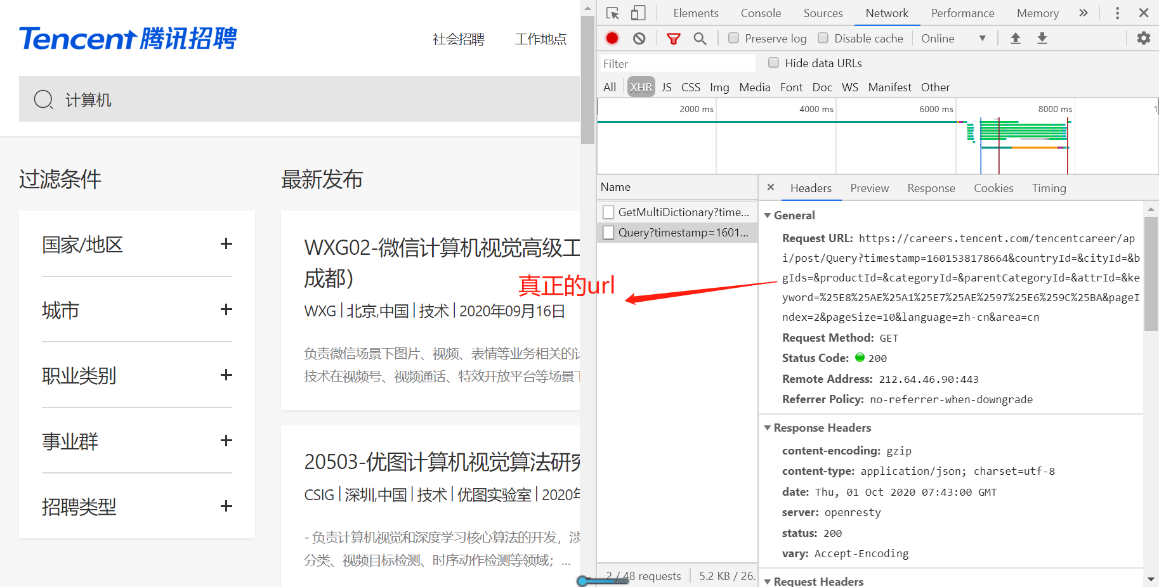This screenshot has width=1159, height=587.
Task: Open Network settings gear
Action: 1144,38
